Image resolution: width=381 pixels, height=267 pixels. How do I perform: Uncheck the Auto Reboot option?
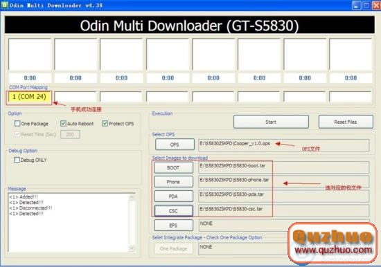coord(63,124)
